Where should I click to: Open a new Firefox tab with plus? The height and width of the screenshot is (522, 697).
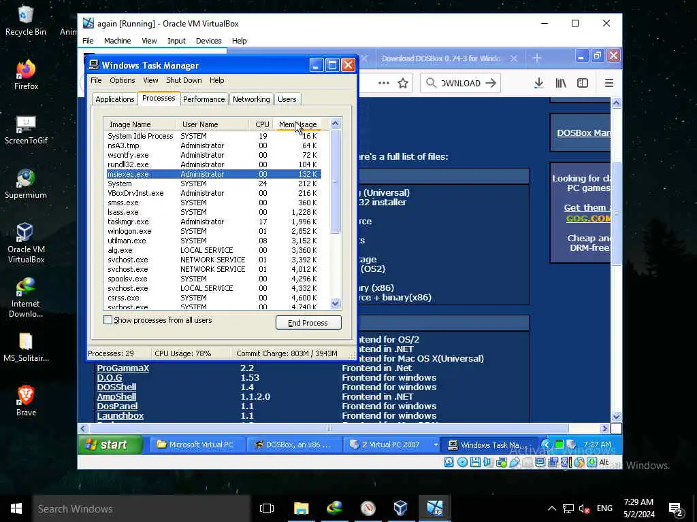pos(536,58)
